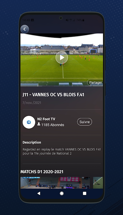Image resolution: width=123 pixels, height=215 pixels.
Task: Open second partially visible match thumbnail
Action: (x=98, y=183)
